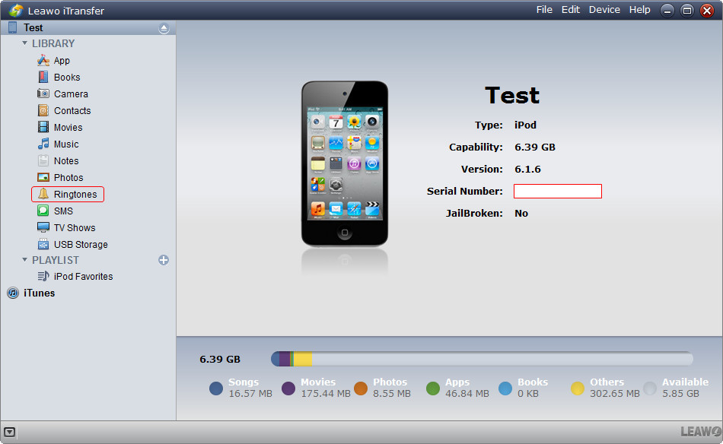
Task: Click the Serial Number field
Action: pyautogui.click(x=557, y=191)
